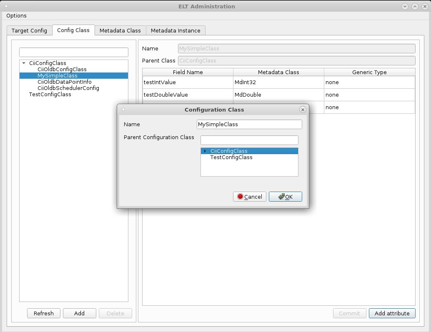431x332 pixels.
Task: Select TestConfigClass in dialog parent list
Action: (231, 157)
